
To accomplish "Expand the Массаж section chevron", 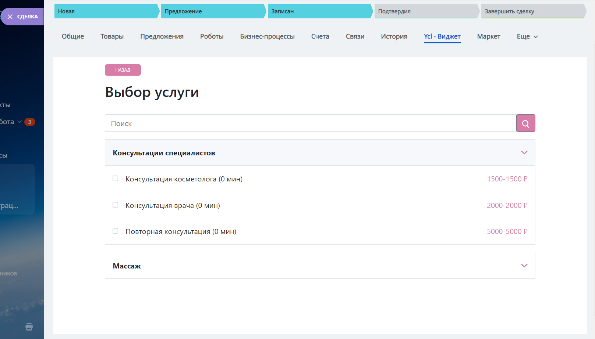I will 524,266.
